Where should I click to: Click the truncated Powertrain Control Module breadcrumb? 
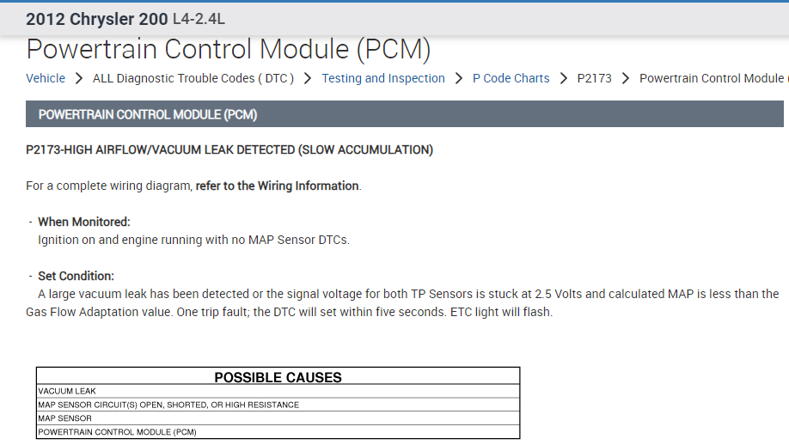click(x=713, y=78)
